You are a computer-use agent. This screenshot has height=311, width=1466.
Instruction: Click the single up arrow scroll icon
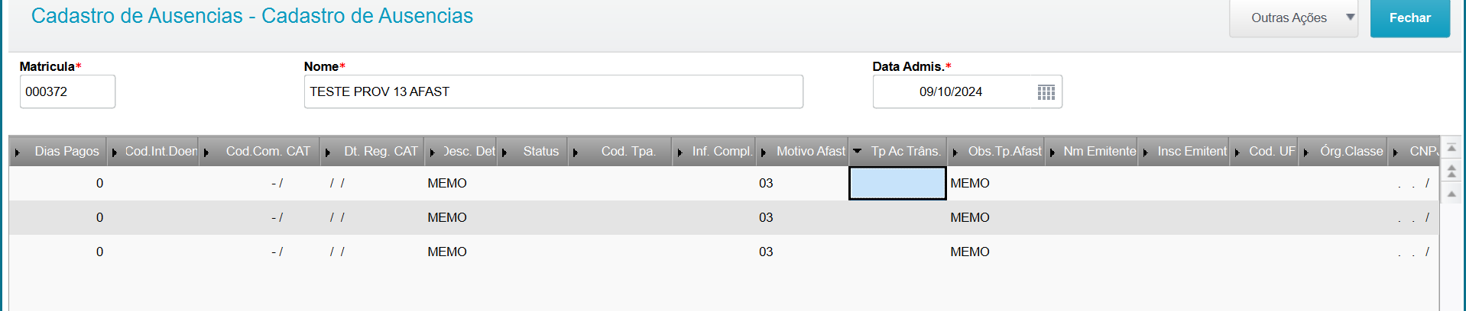pos(1451,194)
